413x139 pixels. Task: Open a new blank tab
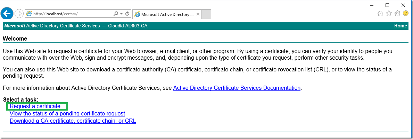click(x=206, y=15)
